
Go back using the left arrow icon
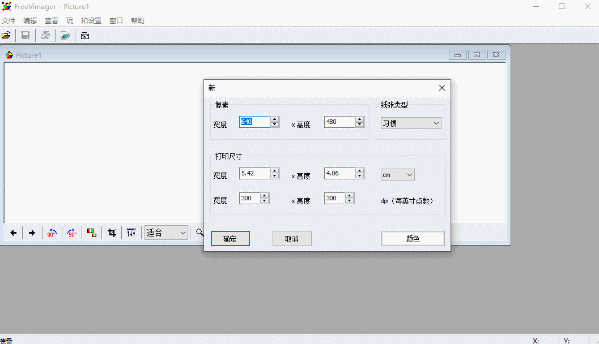coord(13,233)
